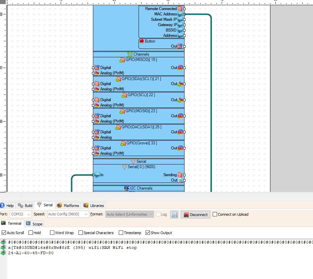Open the Format Auto Select dropdown
313x279 pixels.
tap(129, 214)
